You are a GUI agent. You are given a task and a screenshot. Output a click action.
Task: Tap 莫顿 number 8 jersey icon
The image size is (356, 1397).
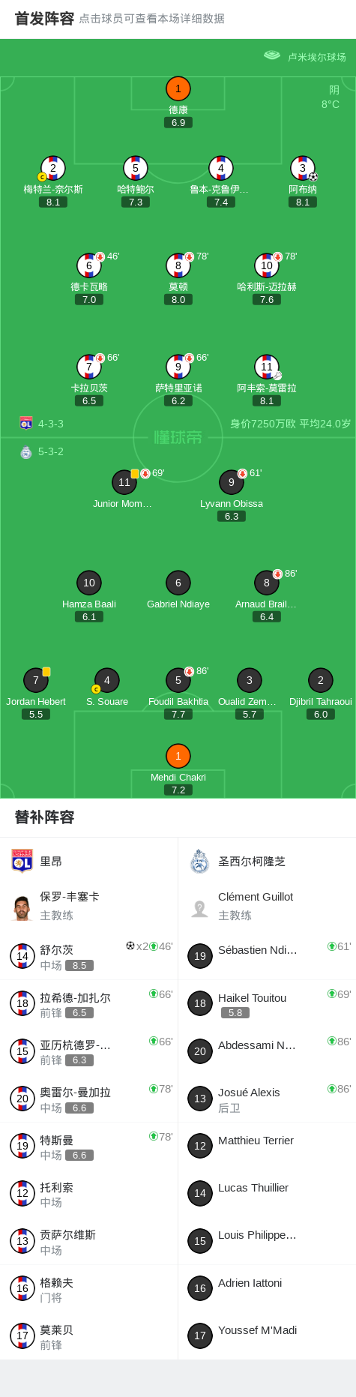coord(178,265)
